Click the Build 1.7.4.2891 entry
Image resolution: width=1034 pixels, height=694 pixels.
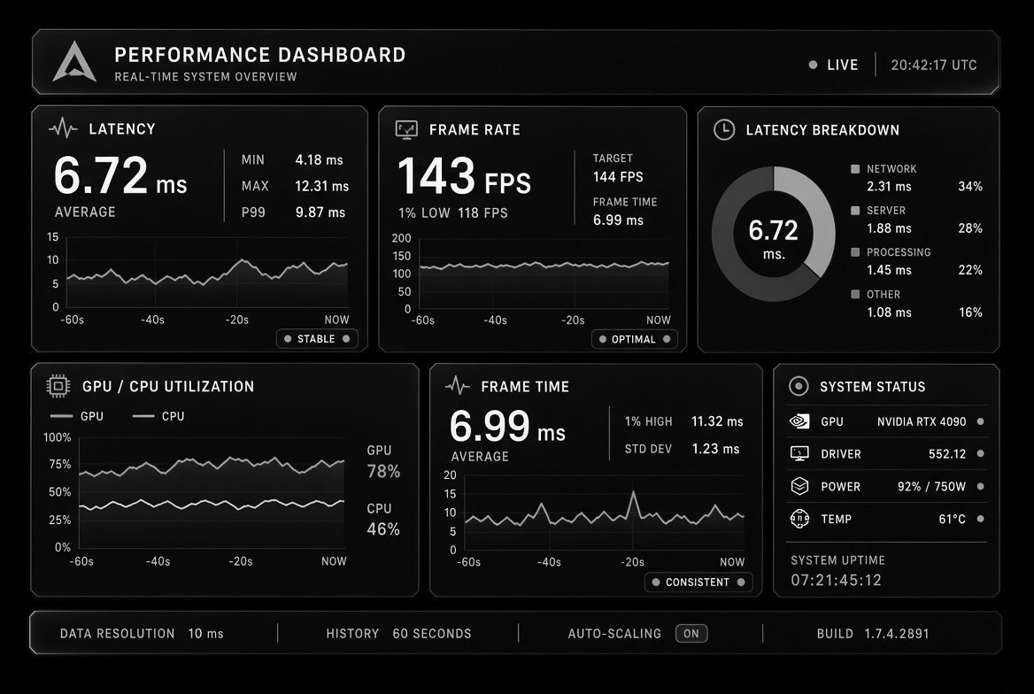[873, 633]
